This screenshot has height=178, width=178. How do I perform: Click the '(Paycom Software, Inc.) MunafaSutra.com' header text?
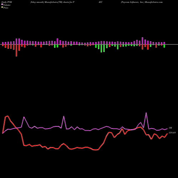pos(142,2)
